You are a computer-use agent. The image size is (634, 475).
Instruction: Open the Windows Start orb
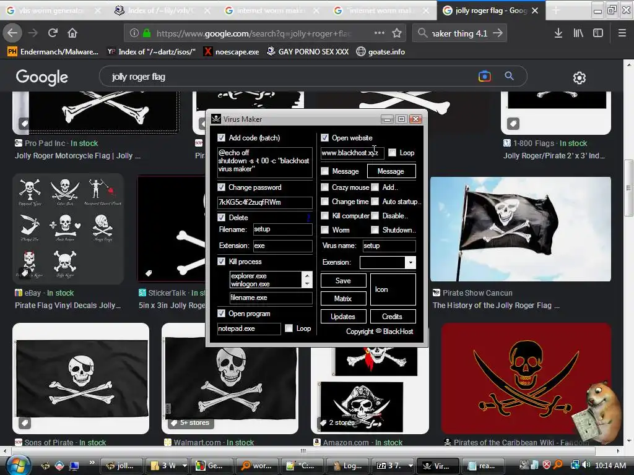coord(18,465)
